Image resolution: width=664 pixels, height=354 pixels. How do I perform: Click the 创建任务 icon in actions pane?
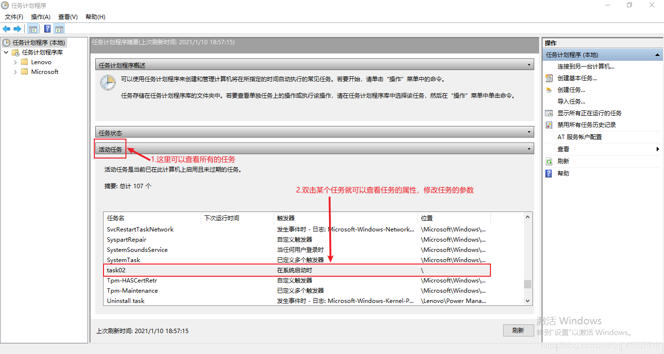tap(549, 89)
